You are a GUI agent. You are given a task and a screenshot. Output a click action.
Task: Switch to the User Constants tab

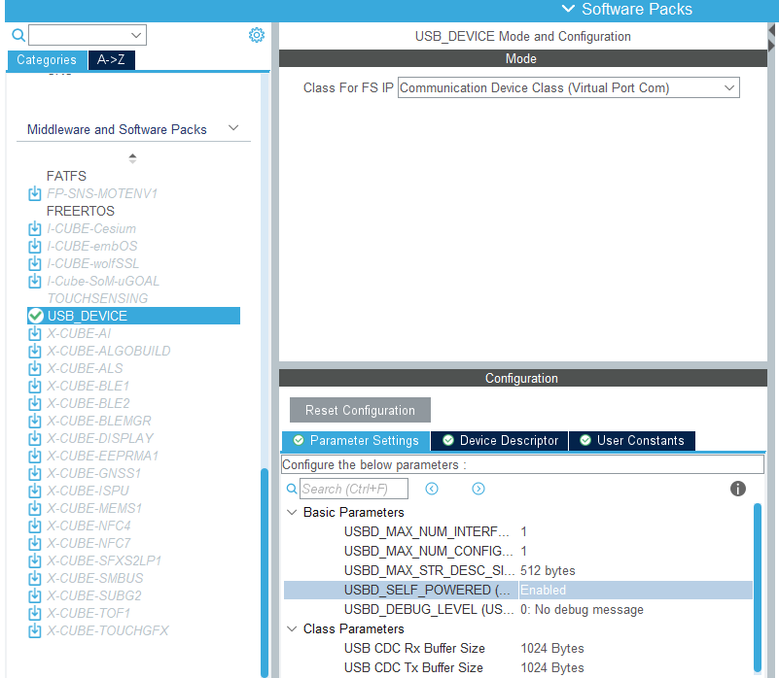tap(632, 440)
